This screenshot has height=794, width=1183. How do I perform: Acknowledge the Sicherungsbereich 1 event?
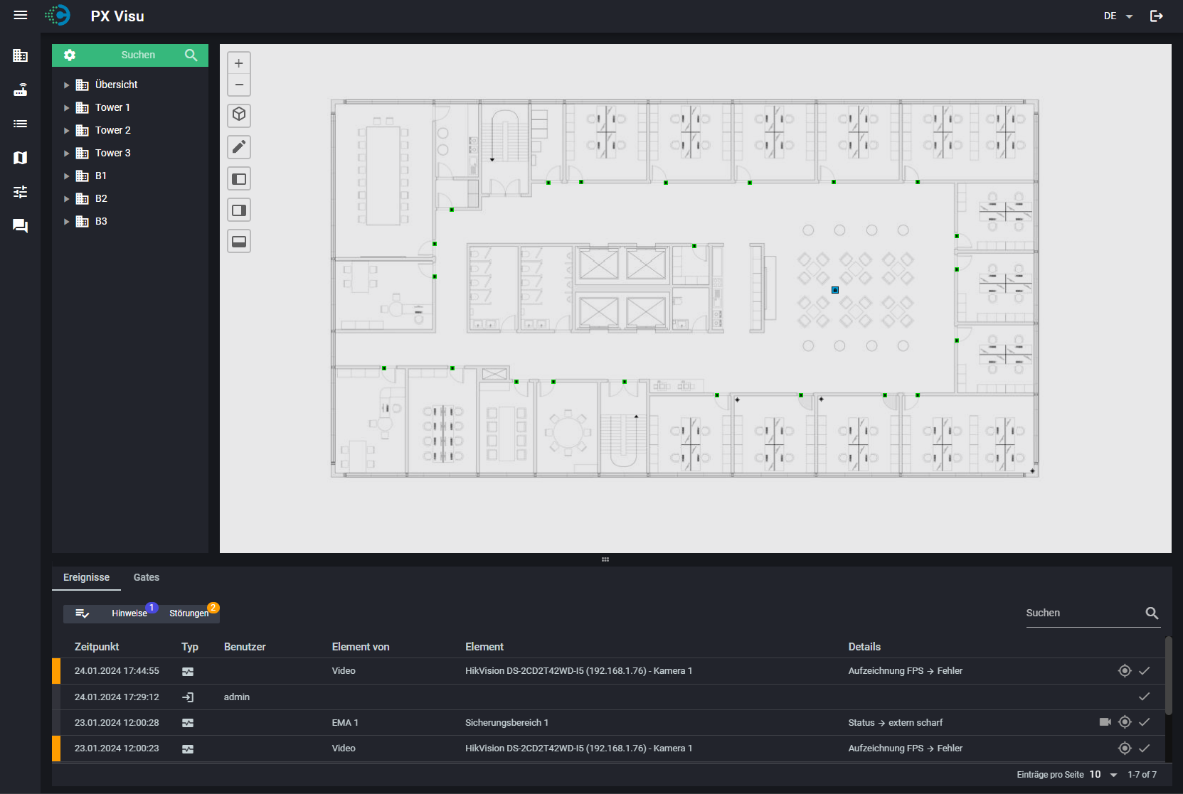1145,722
